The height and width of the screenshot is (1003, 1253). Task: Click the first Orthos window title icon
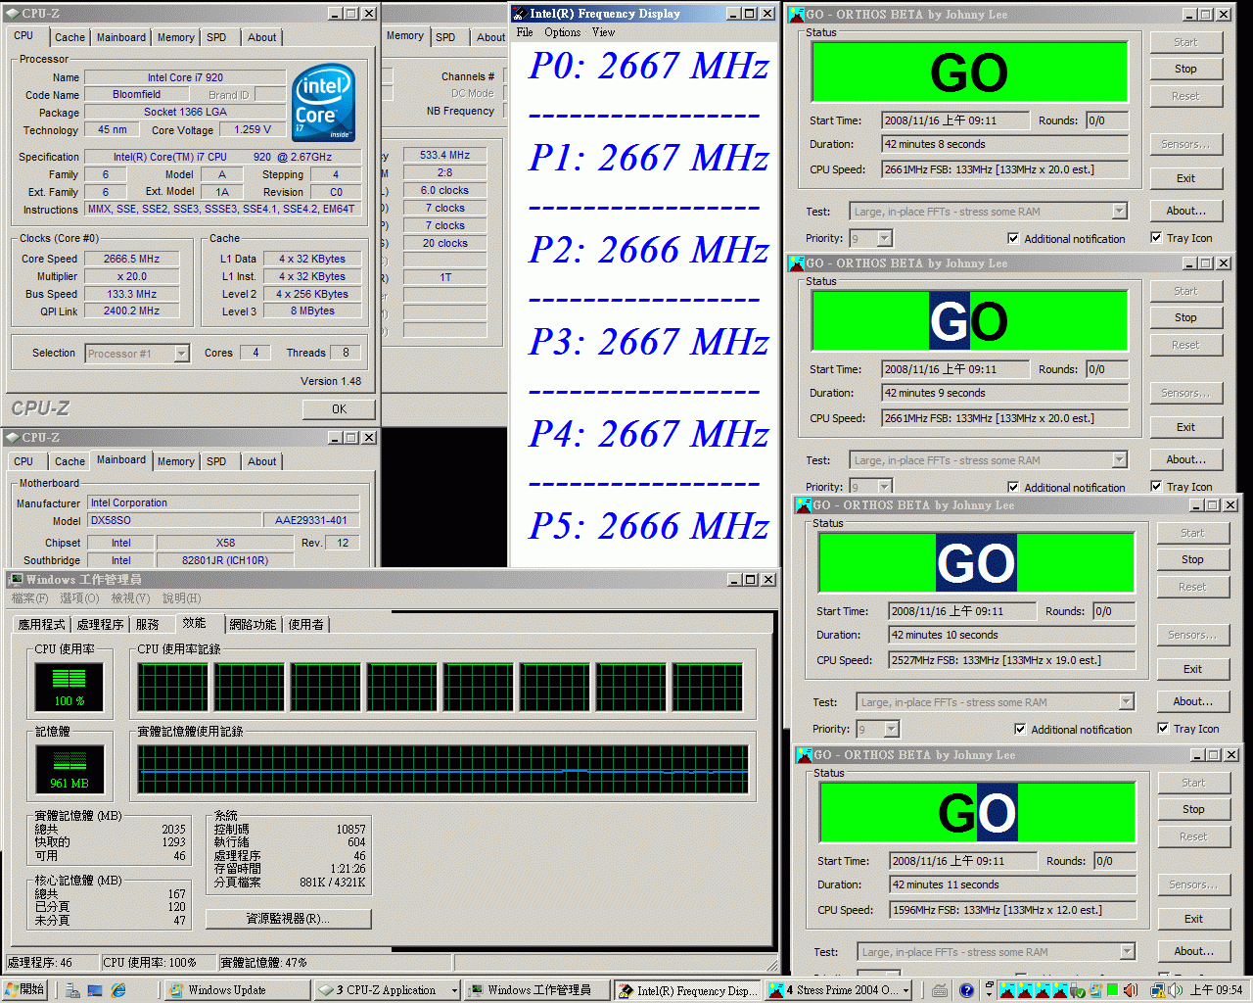pyautogui.click(x=797, y=15)
